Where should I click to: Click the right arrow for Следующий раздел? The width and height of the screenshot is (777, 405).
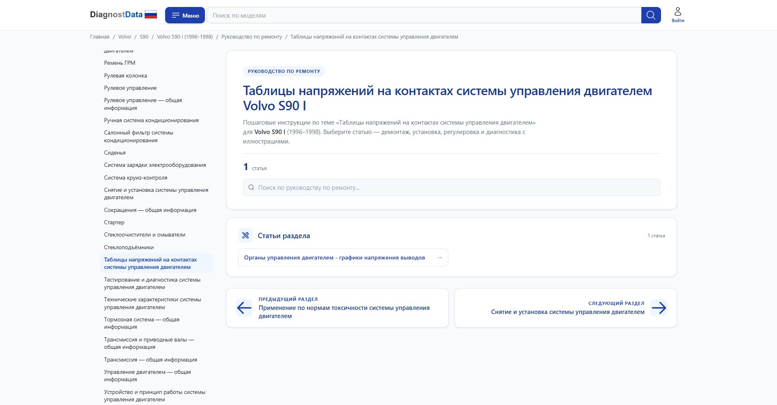(659, 308)
